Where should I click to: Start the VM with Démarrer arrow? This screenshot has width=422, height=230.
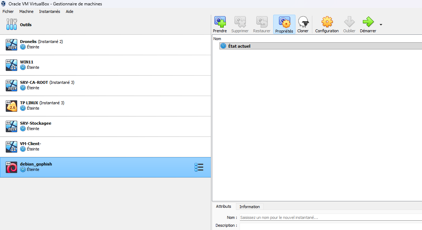click(368, 22)
